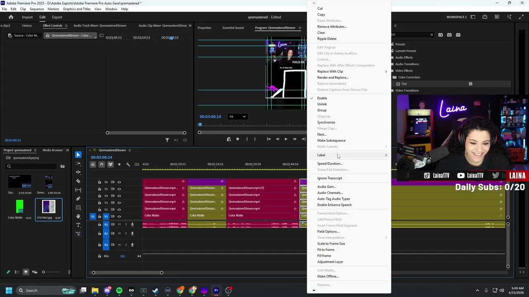Solo audio track A2
The width and height of the screenshot is (529, 297).
click(x=126, y=233)
